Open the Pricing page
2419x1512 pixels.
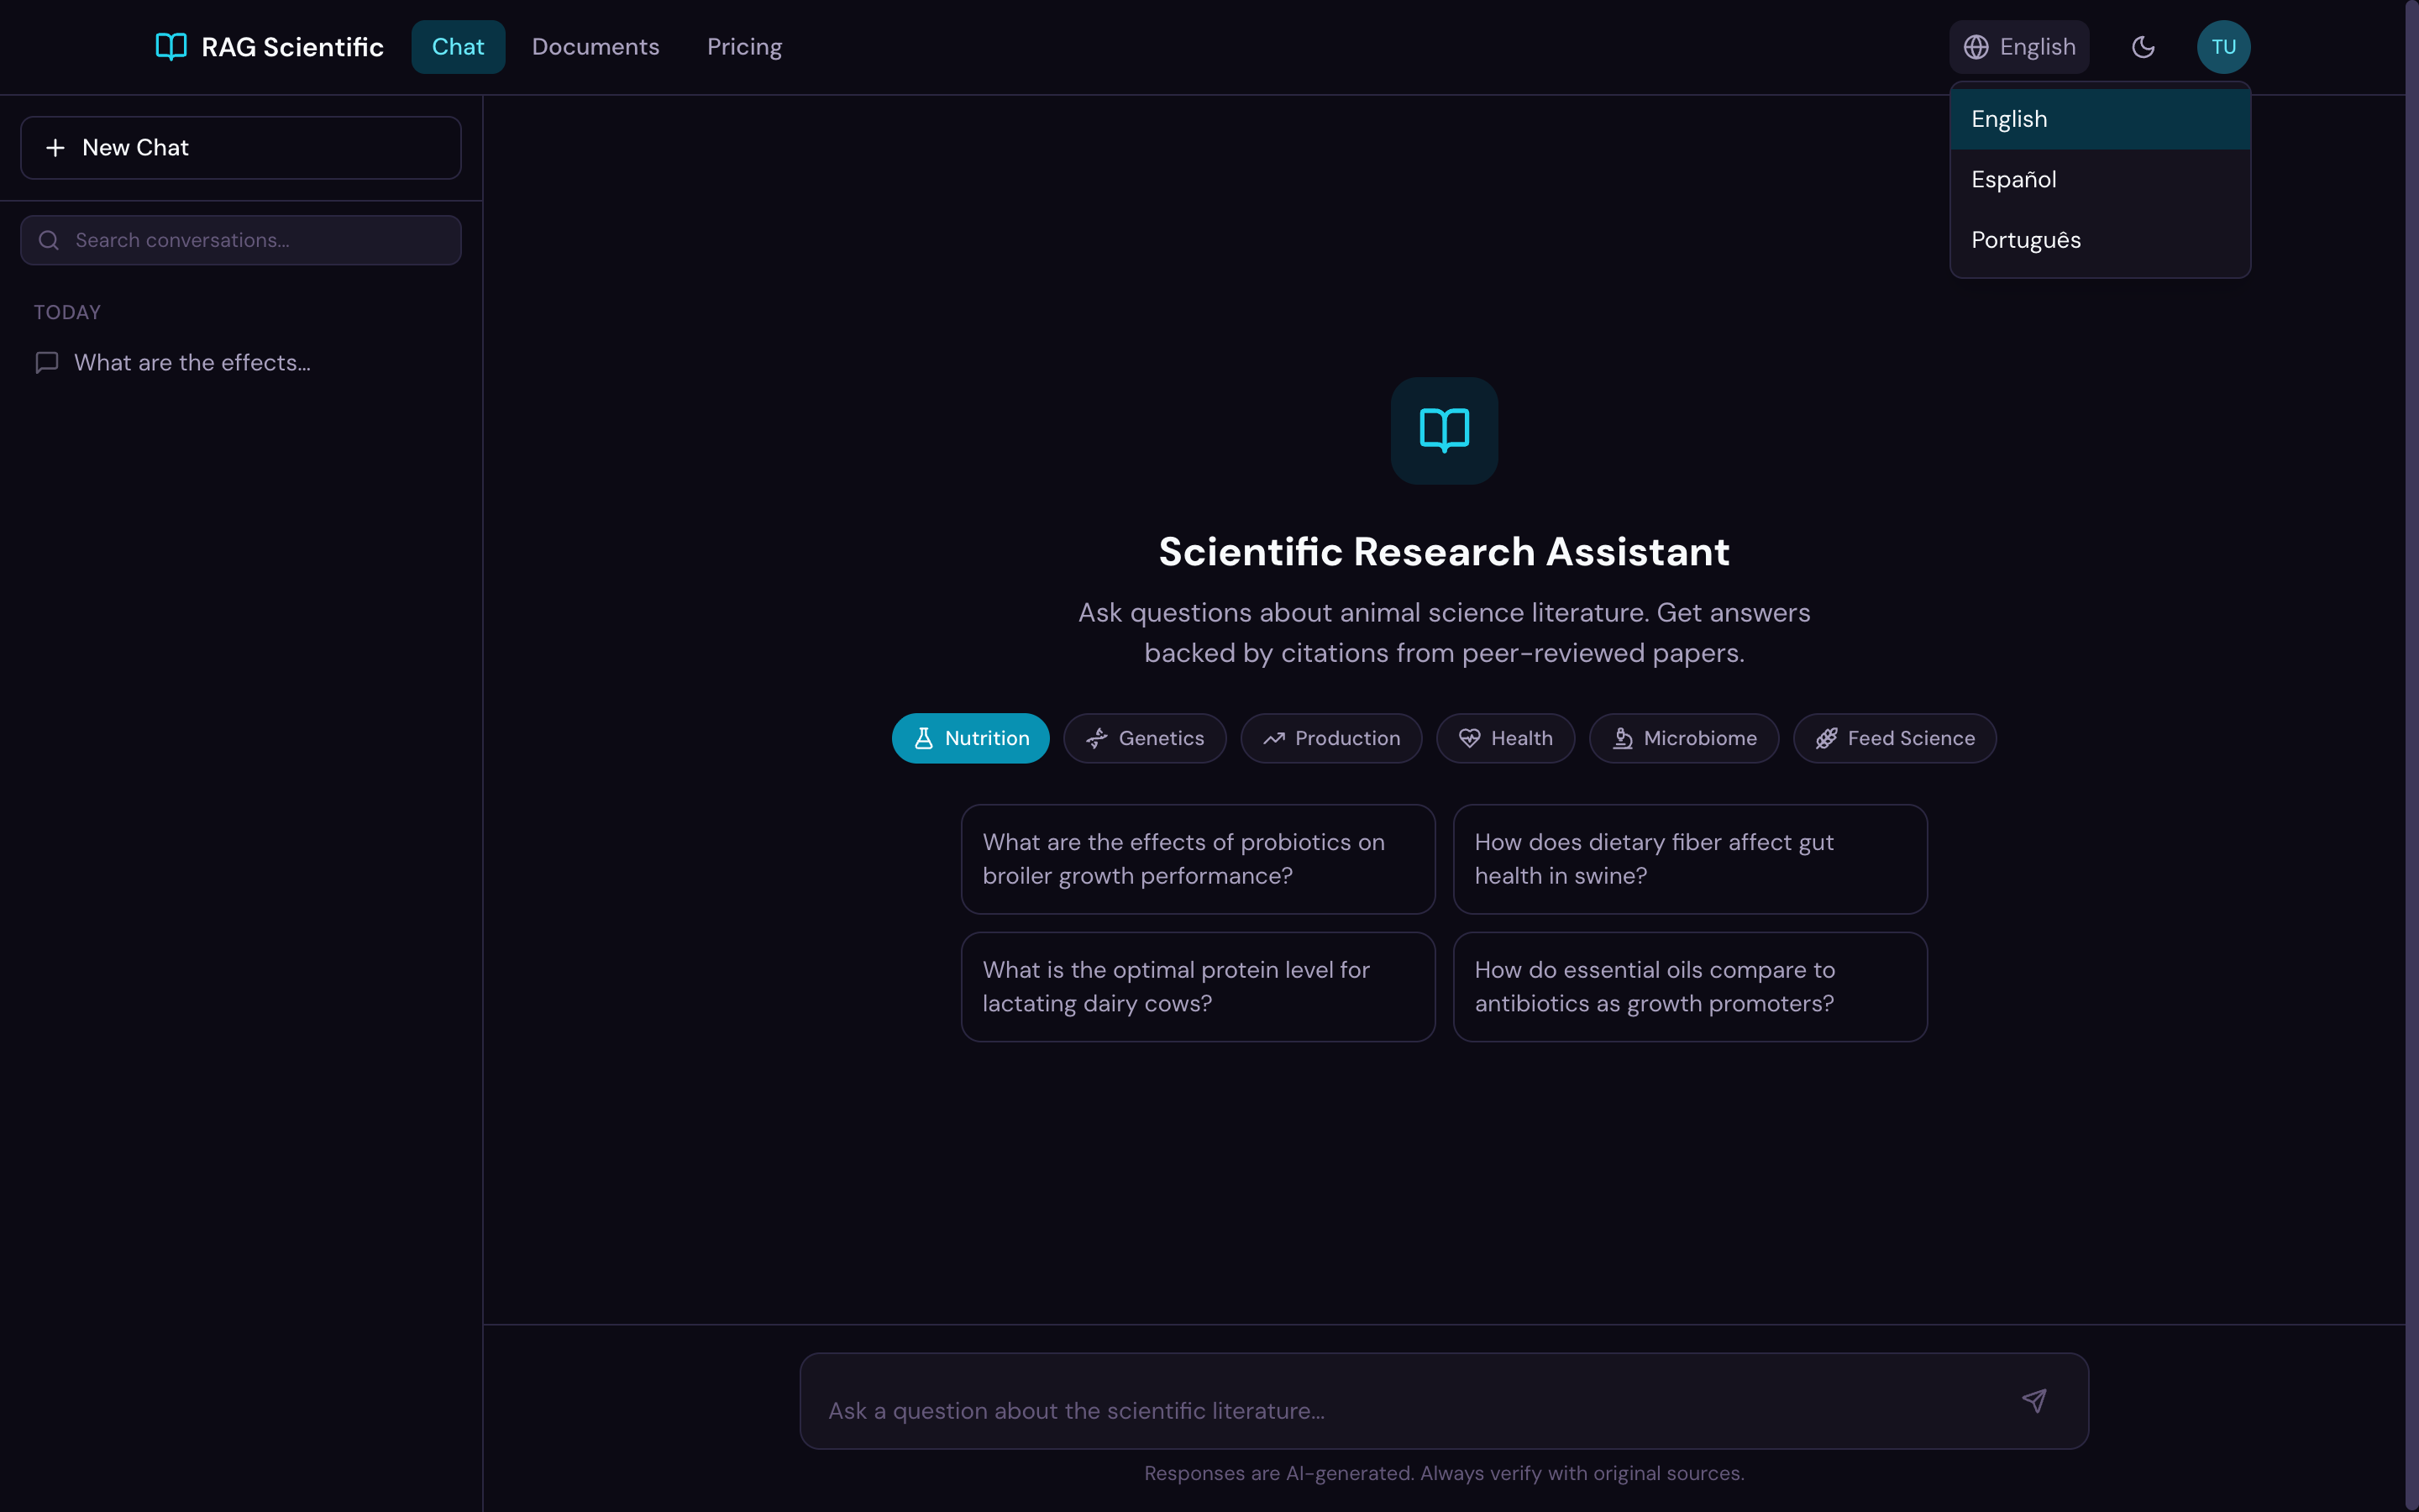click(x=743, y=46)
